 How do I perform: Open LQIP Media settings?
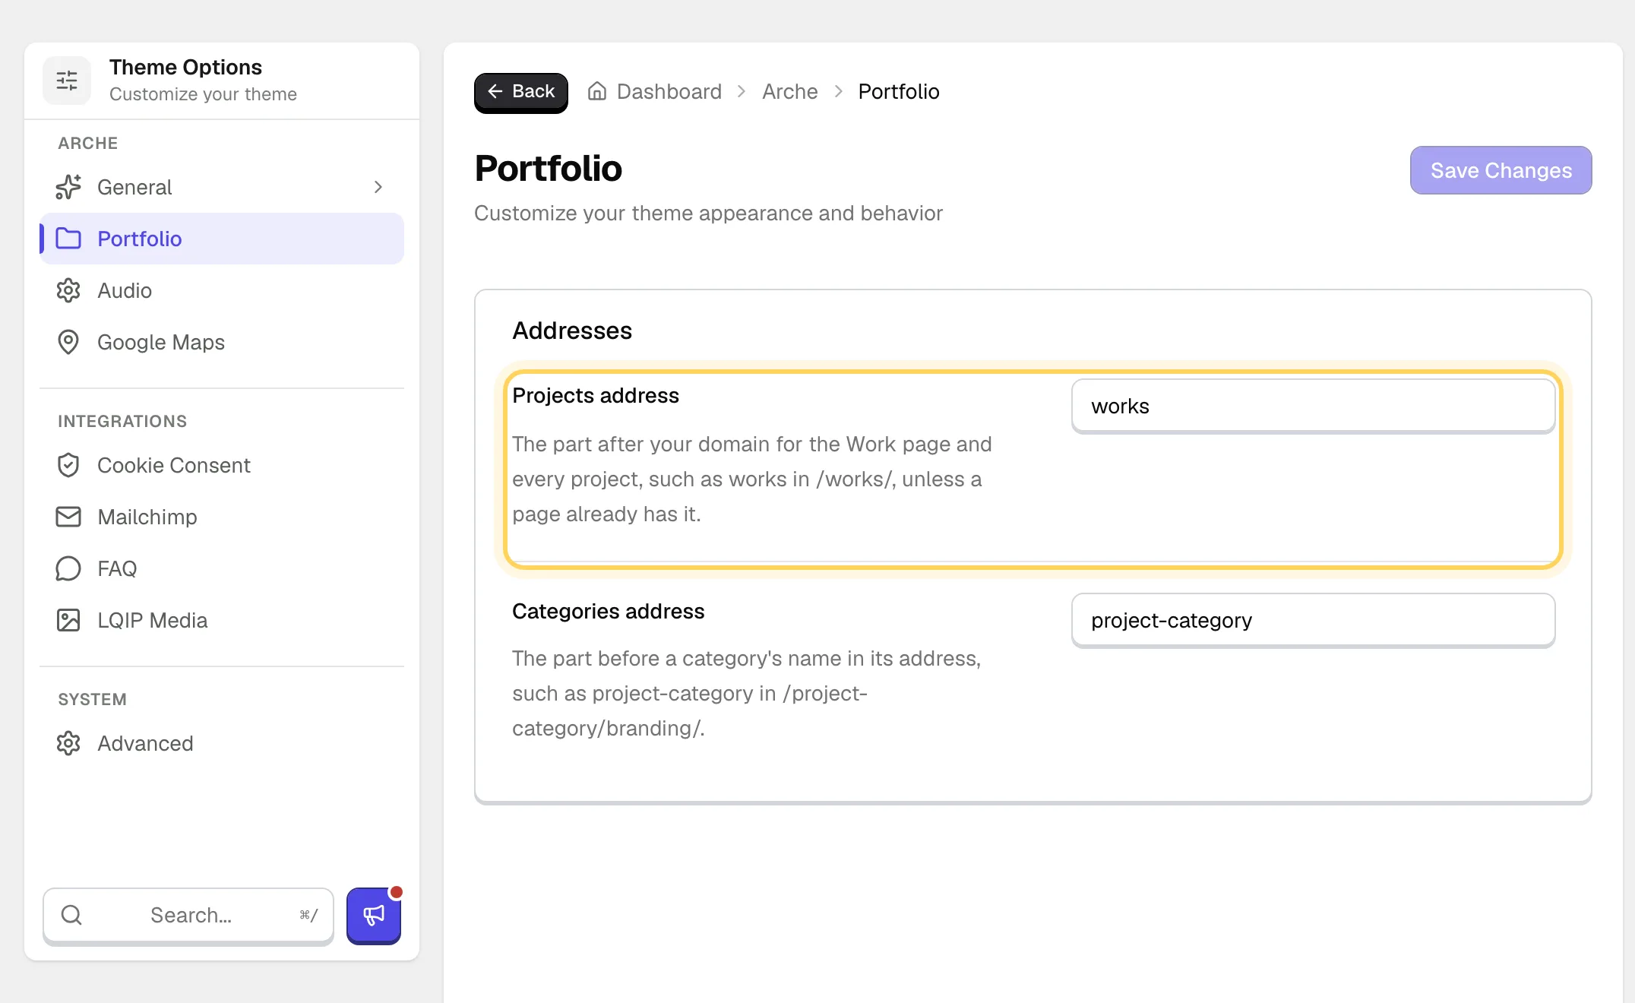222,620
